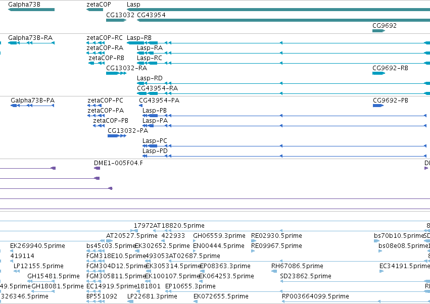The image size is (430, 304).
Task: Select the LP22681.3prime EST label
Action: tap(152, 296)
